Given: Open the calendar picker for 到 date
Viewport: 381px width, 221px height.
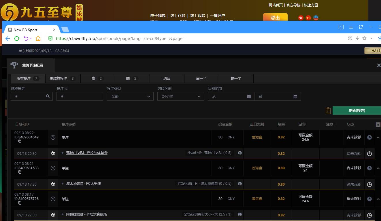Looking at the screenshot, I should (295, 96).
